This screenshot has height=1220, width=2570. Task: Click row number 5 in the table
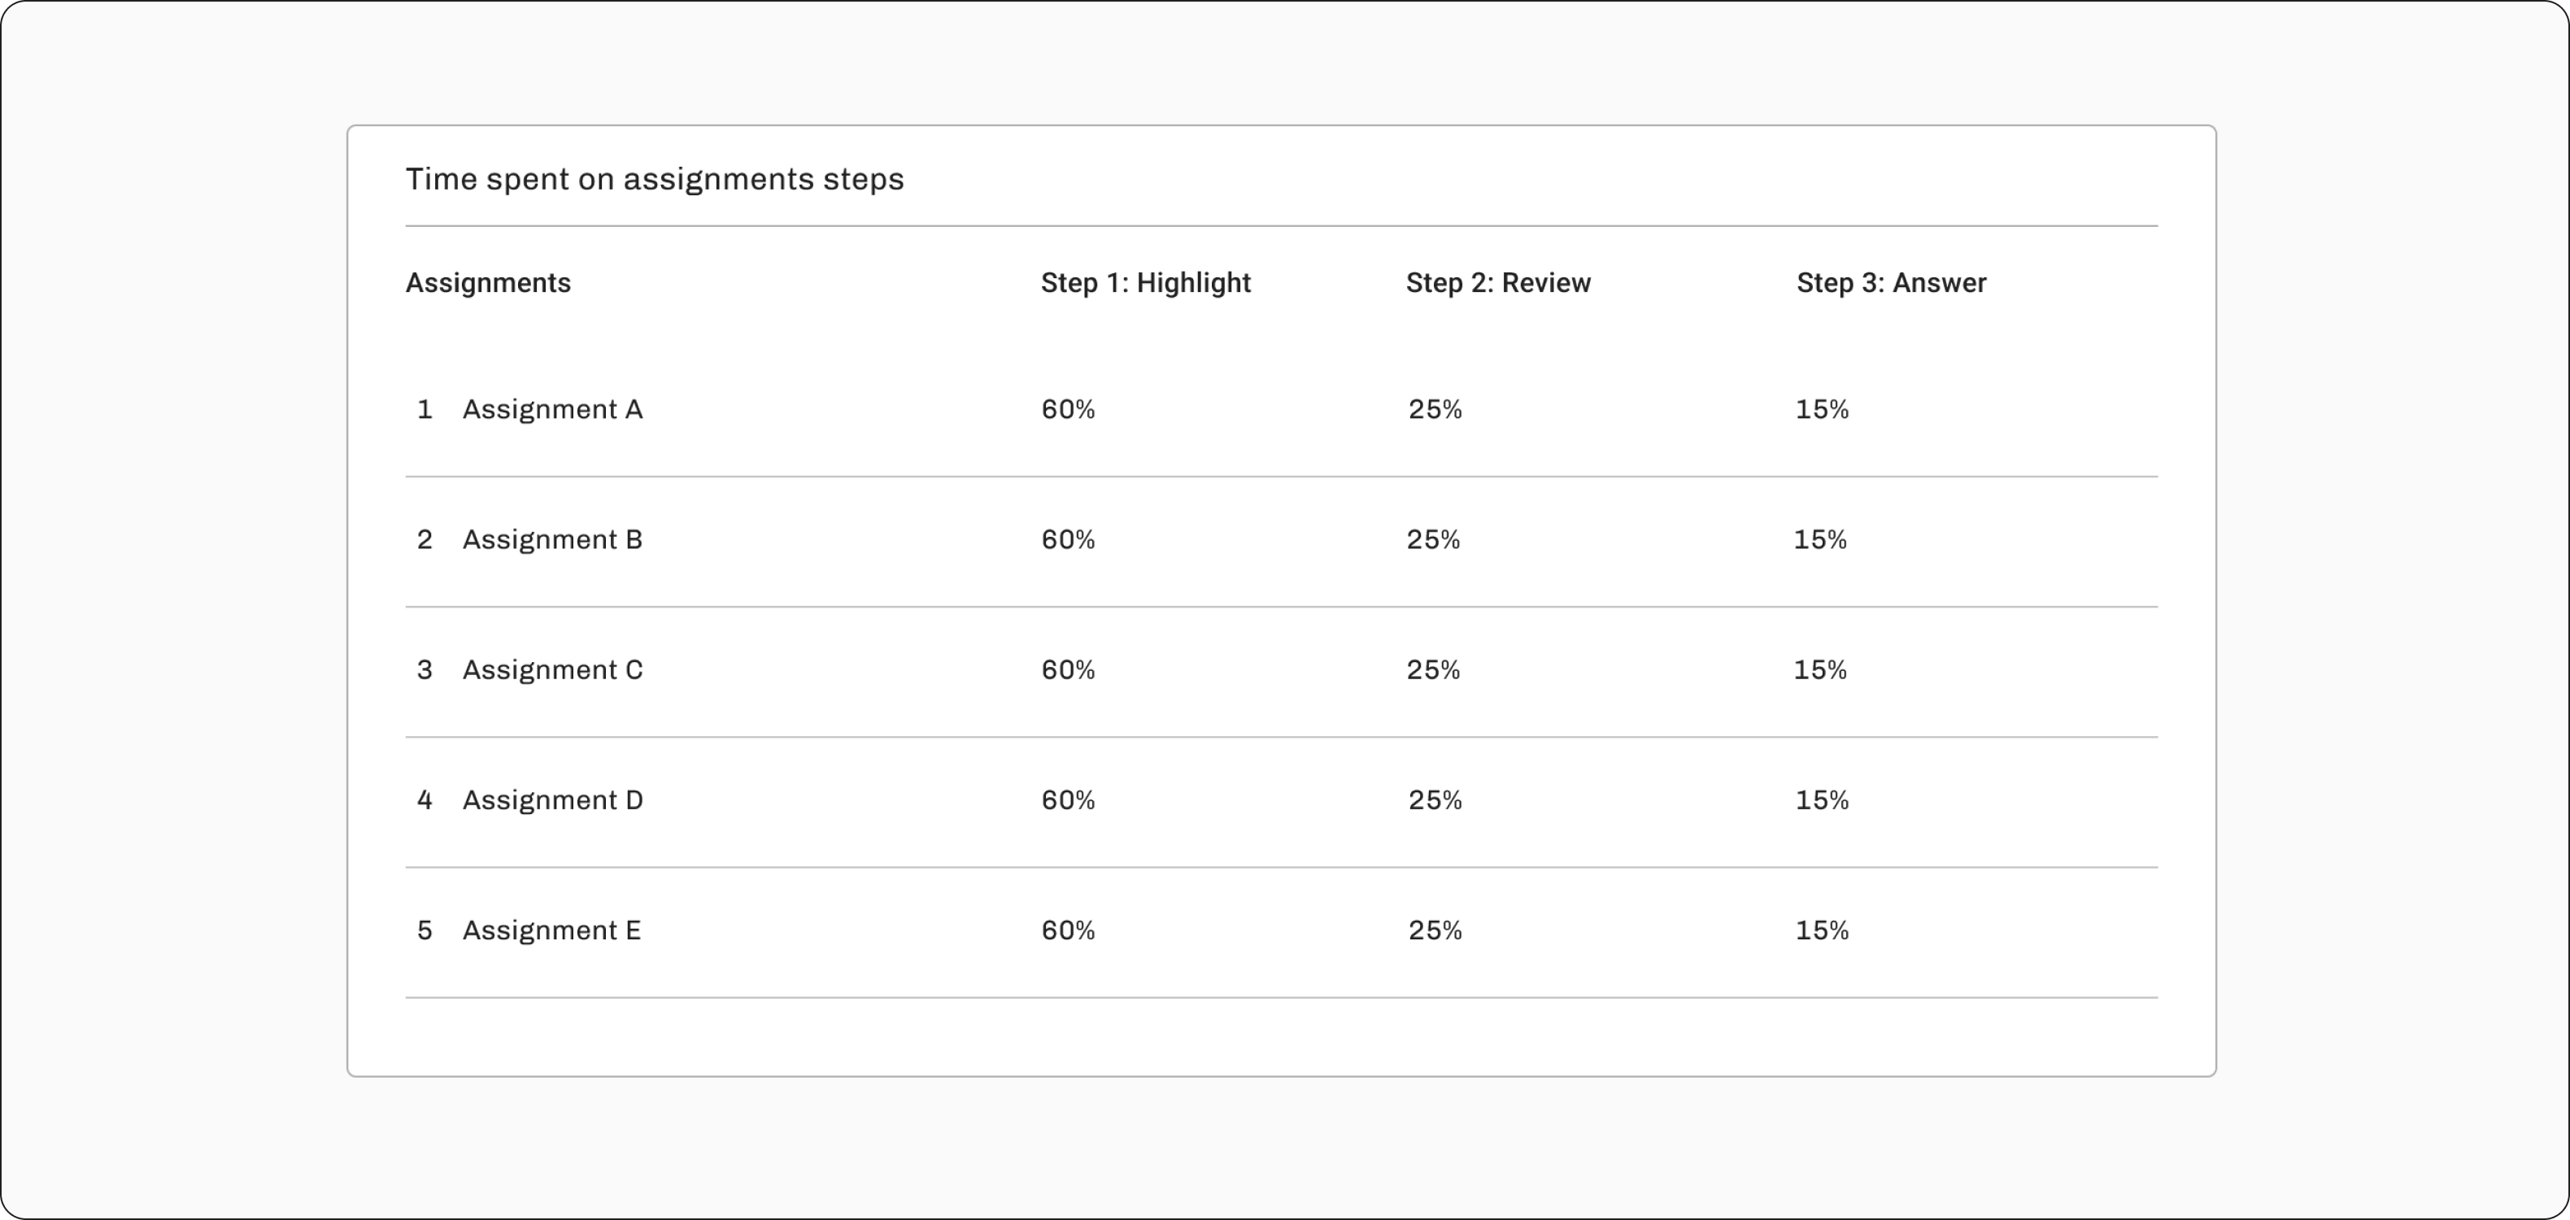[x=424, y=930]
